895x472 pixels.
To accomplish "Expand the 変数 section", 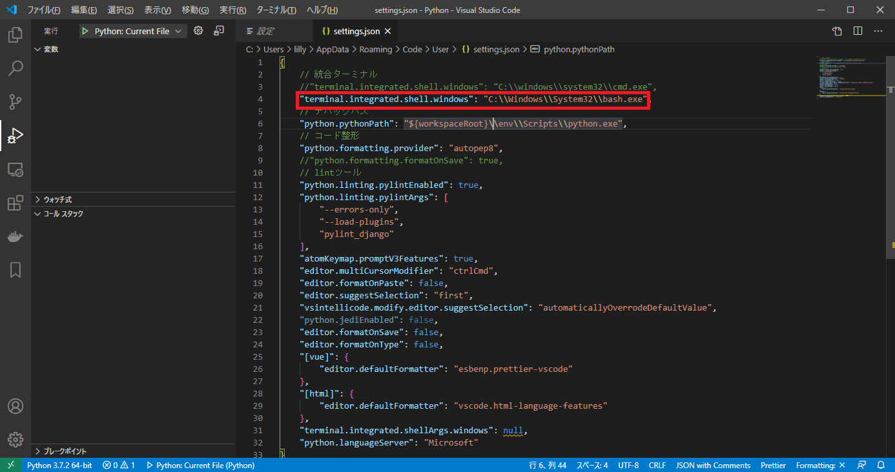I will click(134, 49).
